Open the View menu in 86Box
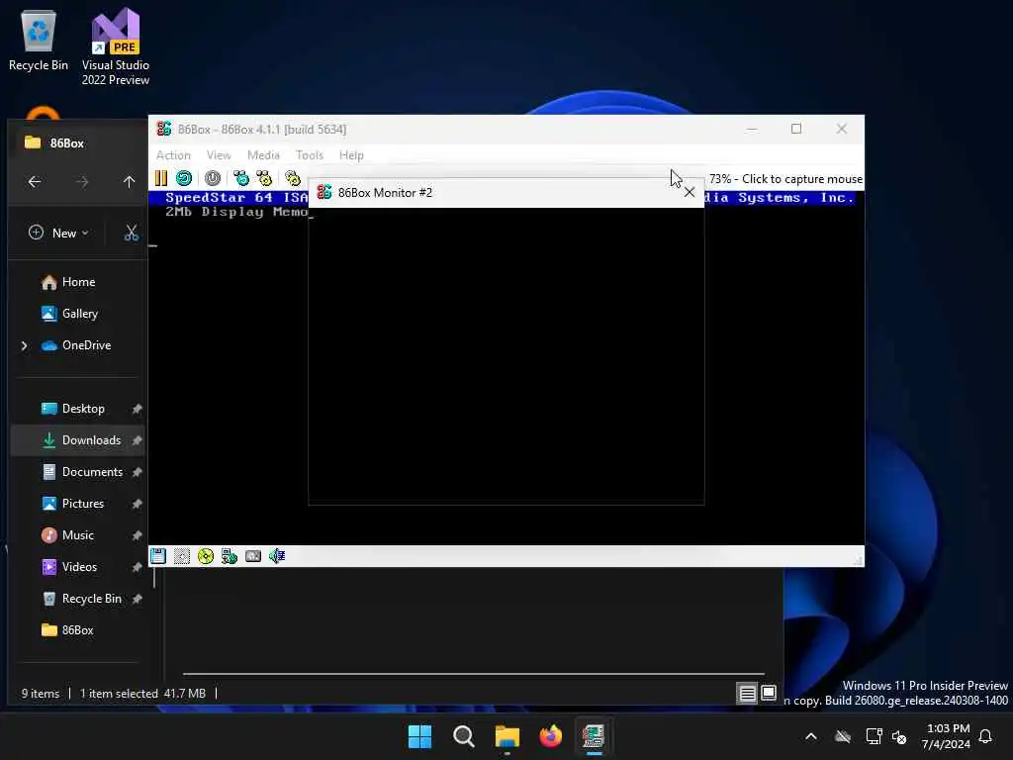Image resolution: width=1013 pixels, height=760 pixels. 219,155
